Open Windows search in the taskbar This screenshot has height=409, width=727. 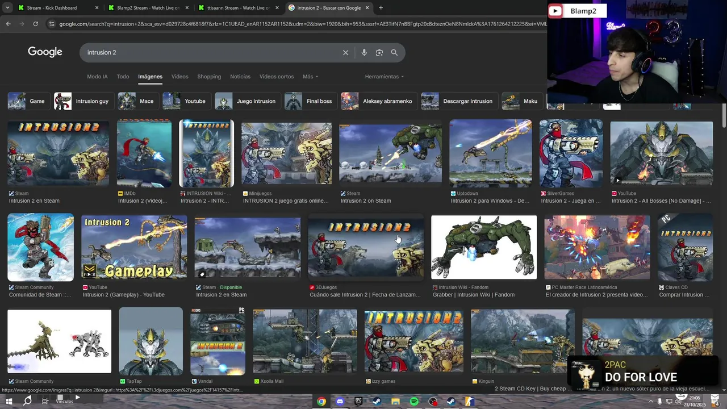click(27, 401)
